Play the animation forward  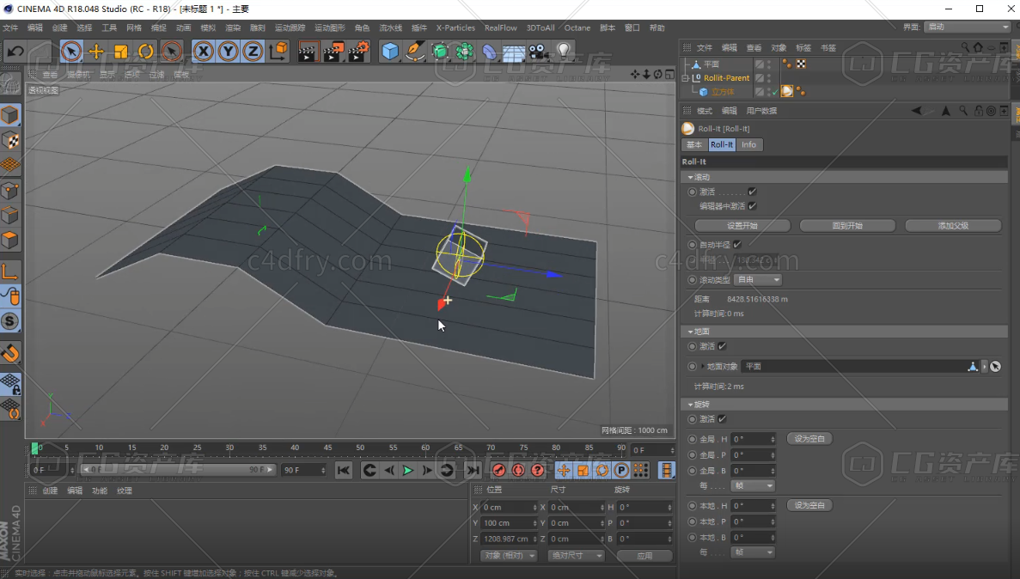408,470
